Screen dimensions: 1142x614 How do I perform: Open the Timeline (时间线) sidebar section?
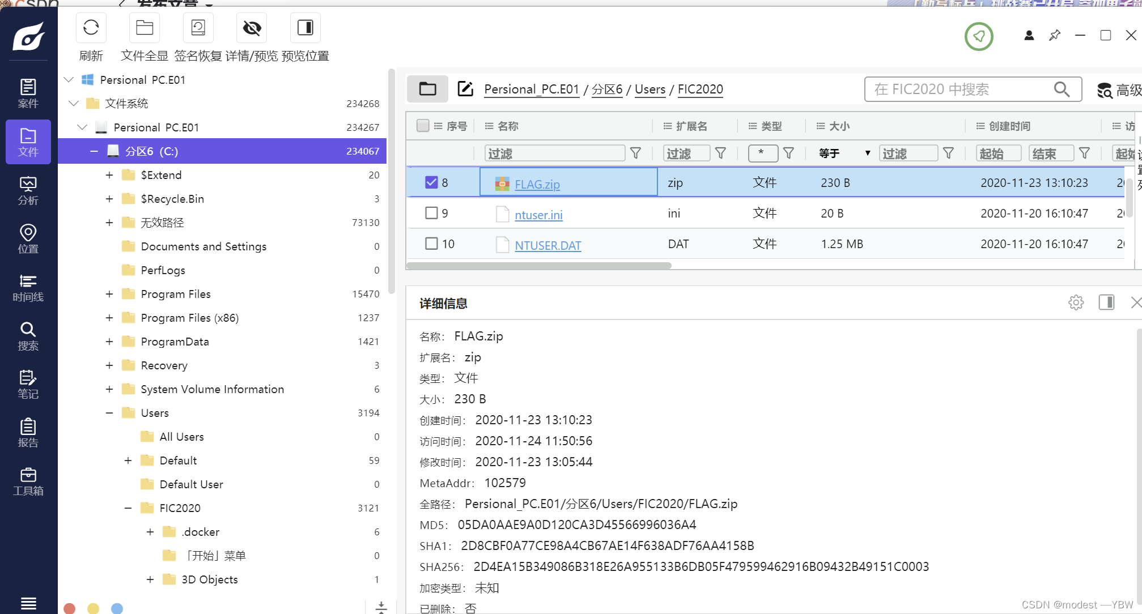[28, 288]
